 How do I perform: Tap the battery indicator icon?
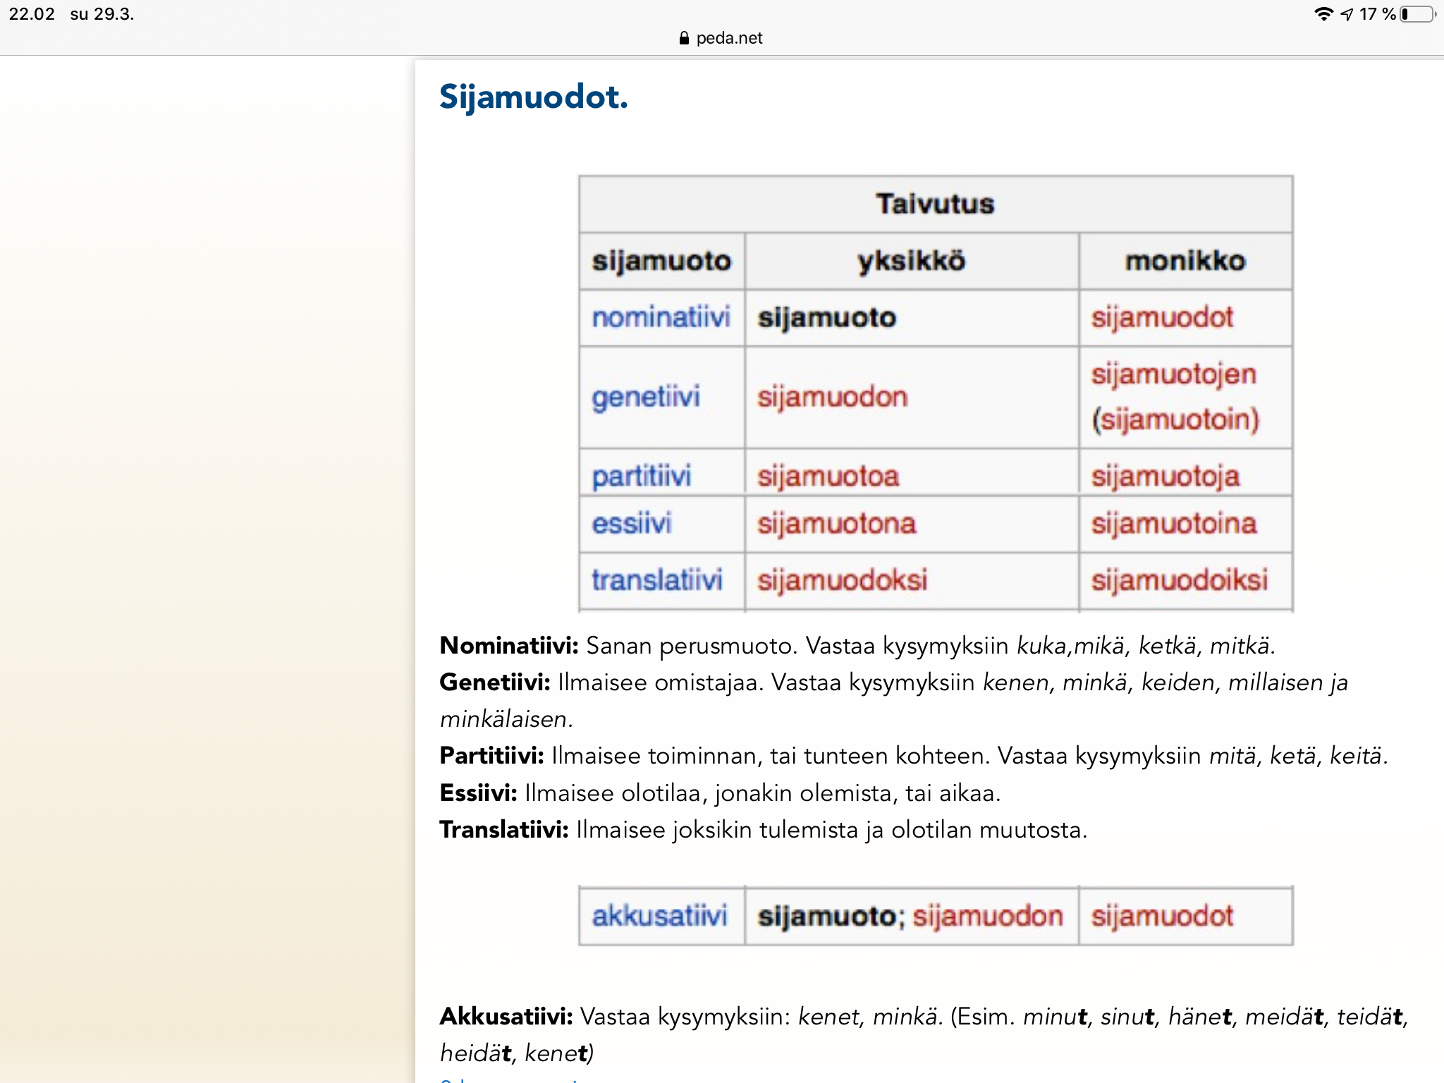coord(1419,14)
